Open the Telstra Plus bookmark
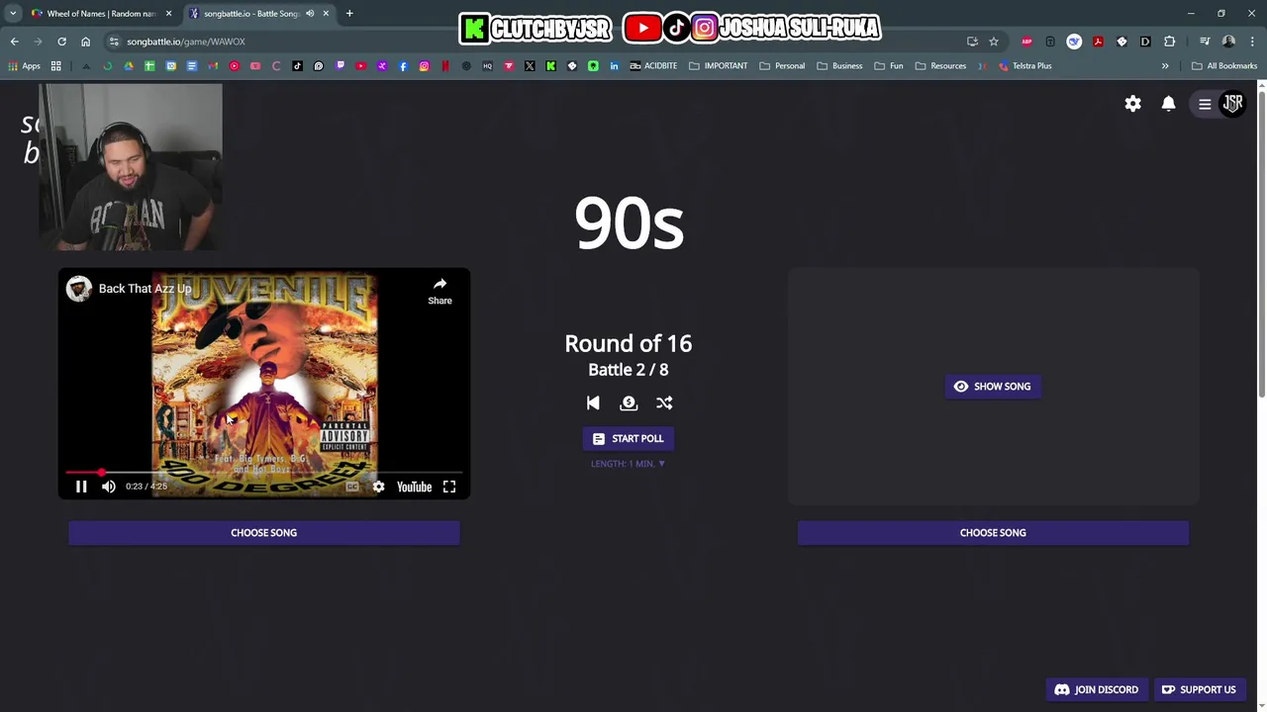Image resolution: width=1267 pixels, height=712 pixels. [x=1024, y=66]
